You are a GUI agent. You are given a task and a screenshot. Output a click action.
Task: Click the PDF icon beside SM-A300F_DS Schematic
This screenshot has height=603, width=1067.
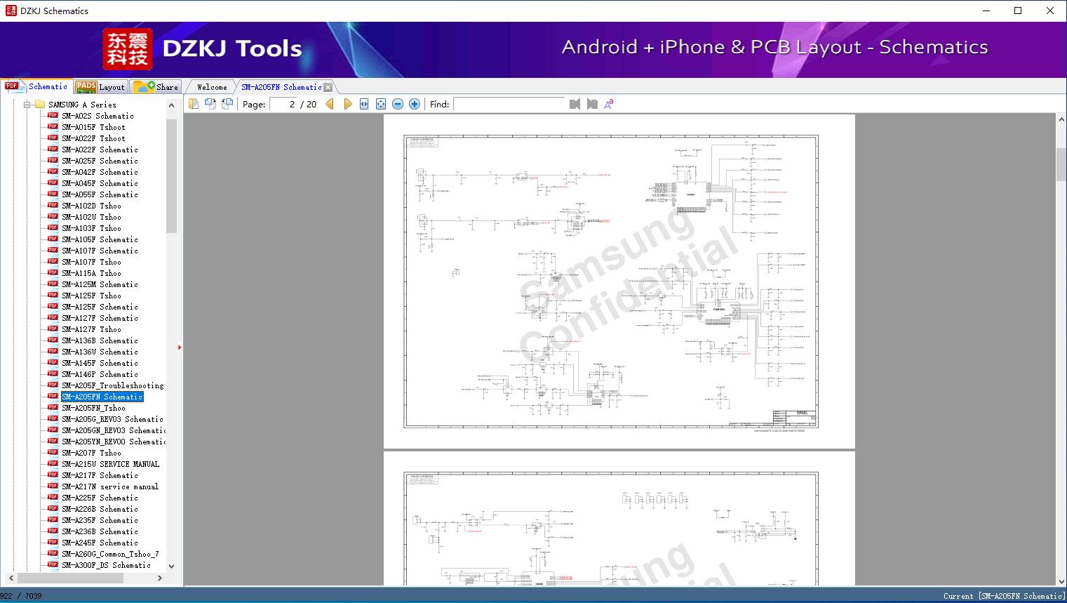pos(53,565)
